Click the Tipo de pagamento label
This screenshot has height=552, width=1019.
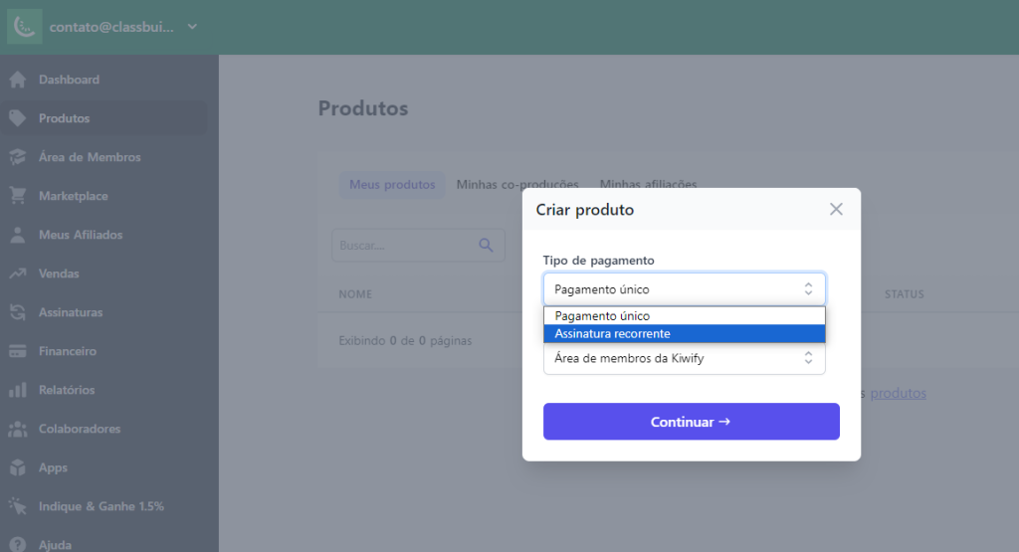598,261
